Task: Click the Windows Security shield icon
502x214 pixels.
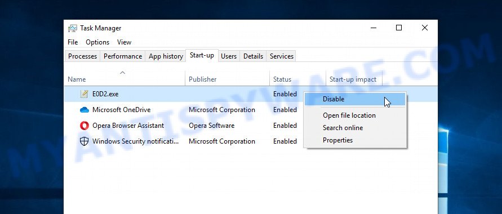Action: [84, 141]
